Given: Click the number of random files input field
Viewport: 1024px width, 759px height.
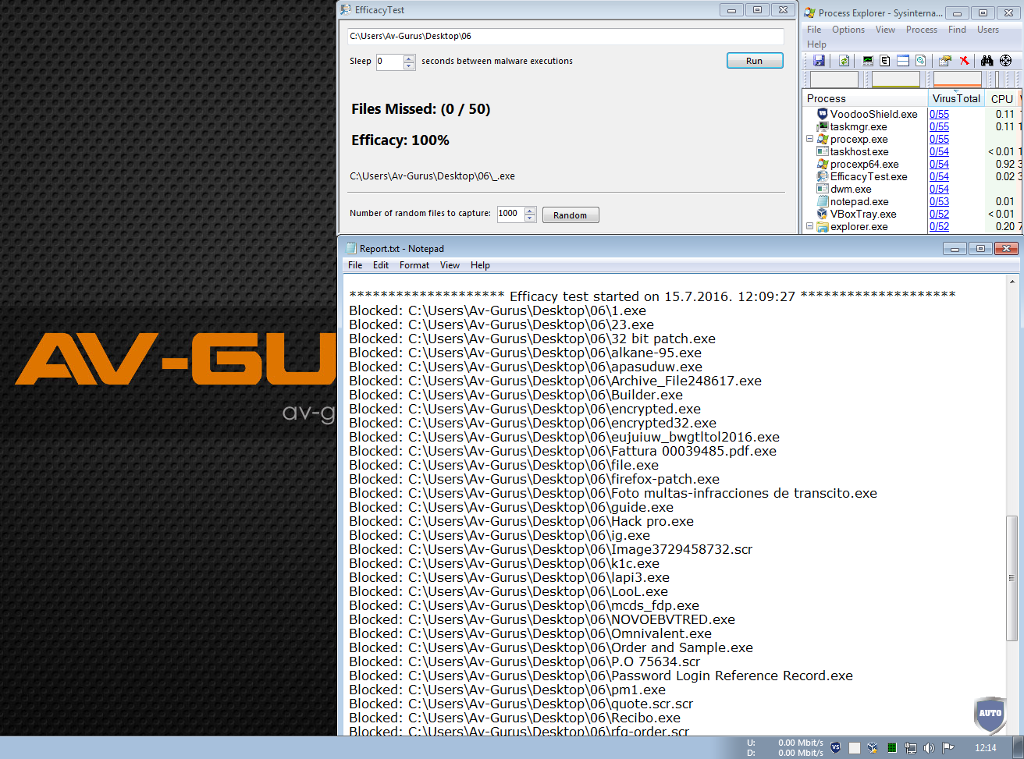Looking at the screenshot, I should 510,215.
